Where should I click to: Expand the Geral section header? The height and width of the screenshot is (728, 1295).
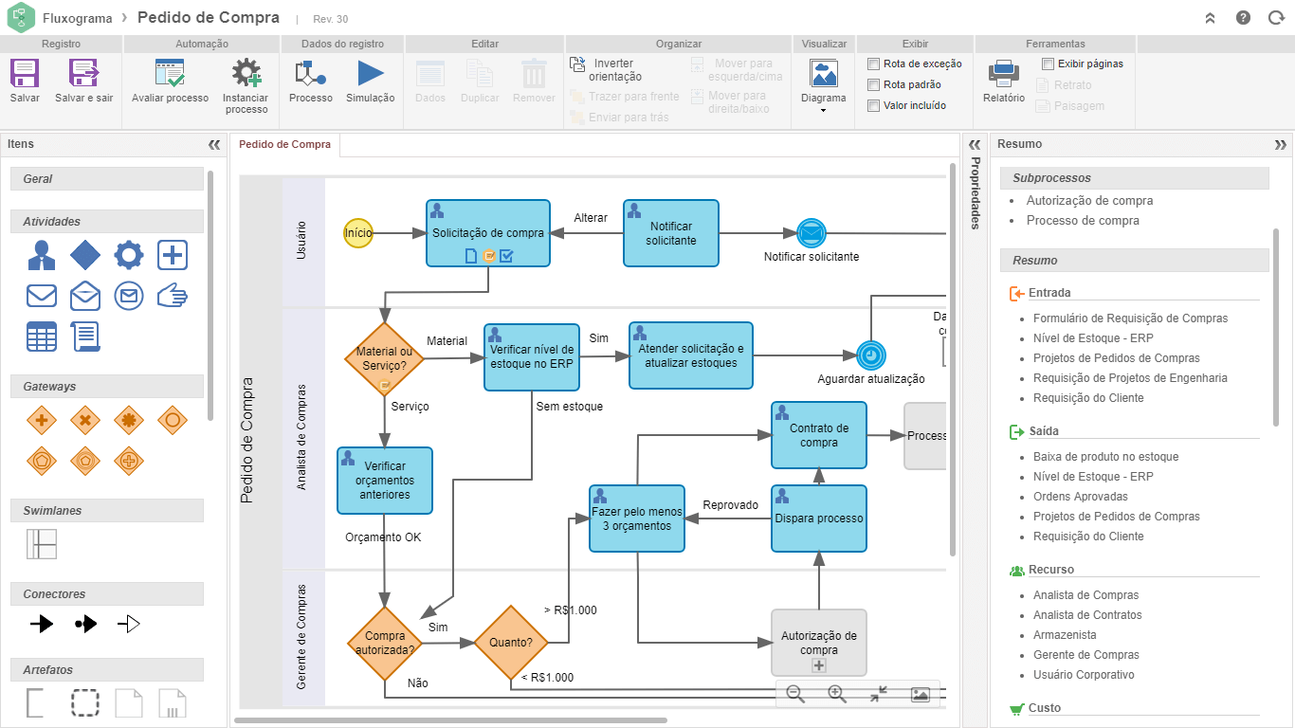[x=107, y=179]
